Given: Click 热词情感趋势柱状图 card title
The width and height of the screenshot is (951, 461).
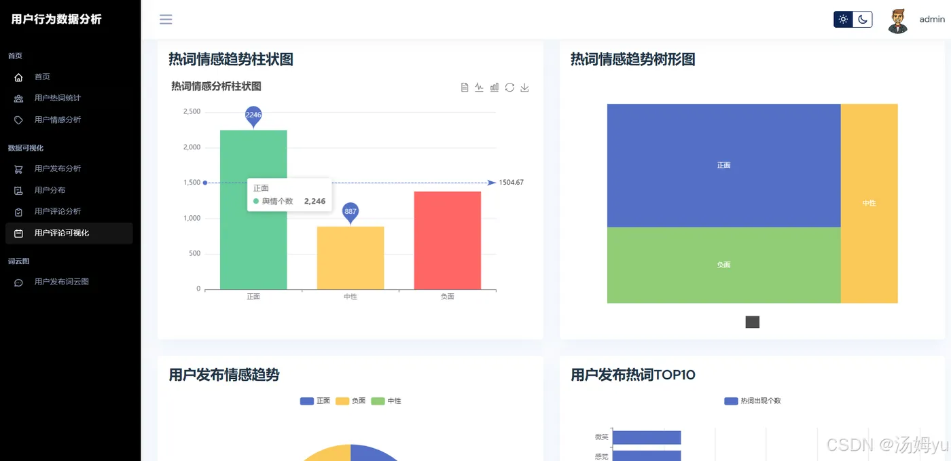Looking at the screenshot, I should coord(231,59).
